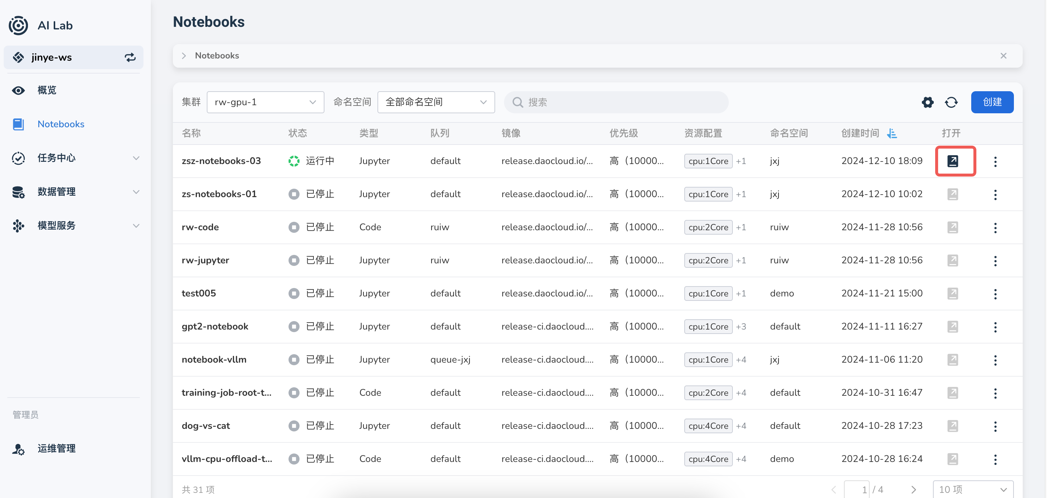
Task: Open more actions for dog-vs-cat row
Action: 995,426
